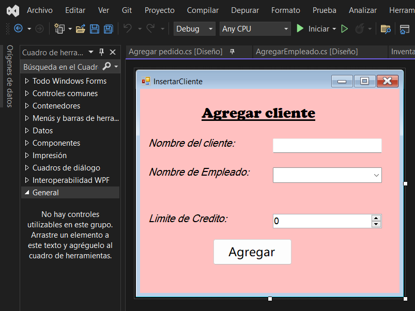Viewport: 415px width, 311px height.
Task: Pin the Cuadro de herramientas panel
Action: pos(101,52)
